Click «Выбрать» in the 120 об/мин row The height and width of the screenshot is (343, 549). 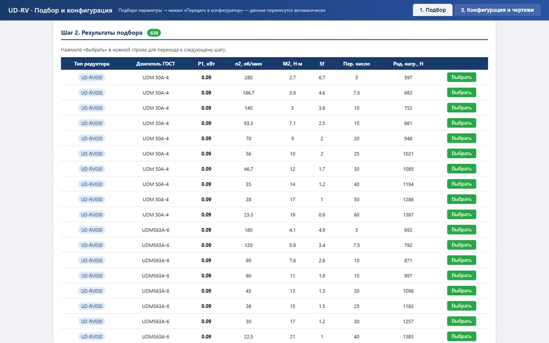pyautogui.click(x=462, y=245)
